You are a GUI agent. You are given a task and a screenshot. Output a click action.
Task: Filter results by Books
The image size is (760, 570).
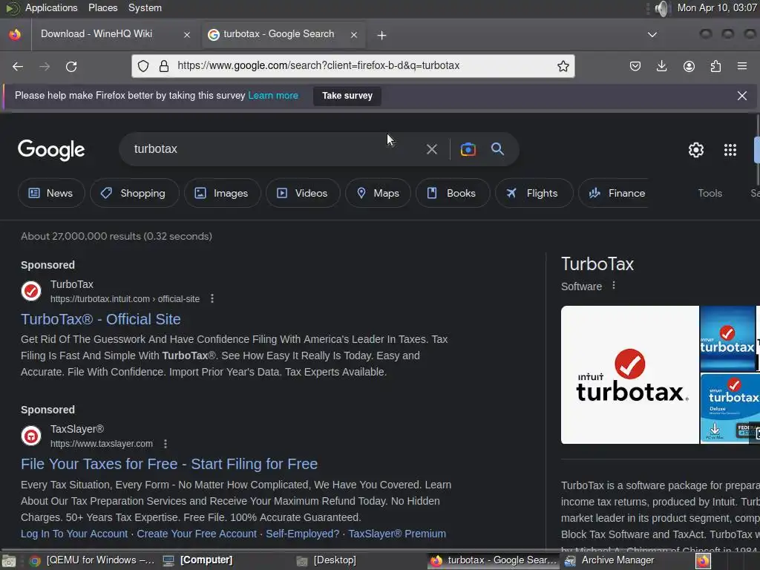tap(452, 193)
